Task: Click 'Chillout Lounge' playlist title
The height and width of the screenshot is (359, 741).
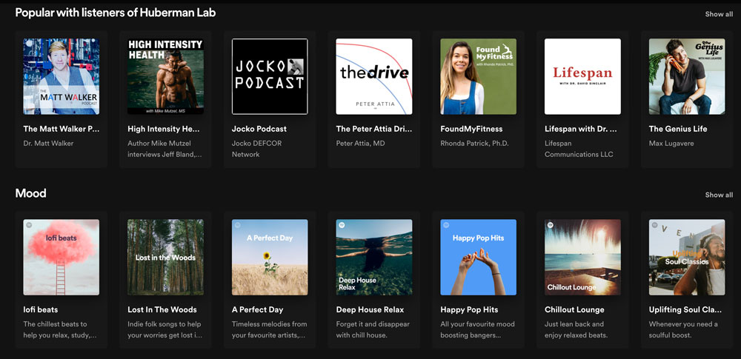Action: tap(574, 310)
